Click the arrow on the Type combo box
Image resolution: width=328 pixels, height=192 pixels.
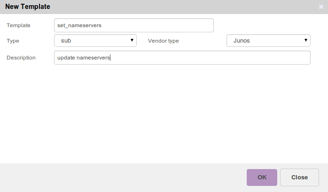pos(132,41)
